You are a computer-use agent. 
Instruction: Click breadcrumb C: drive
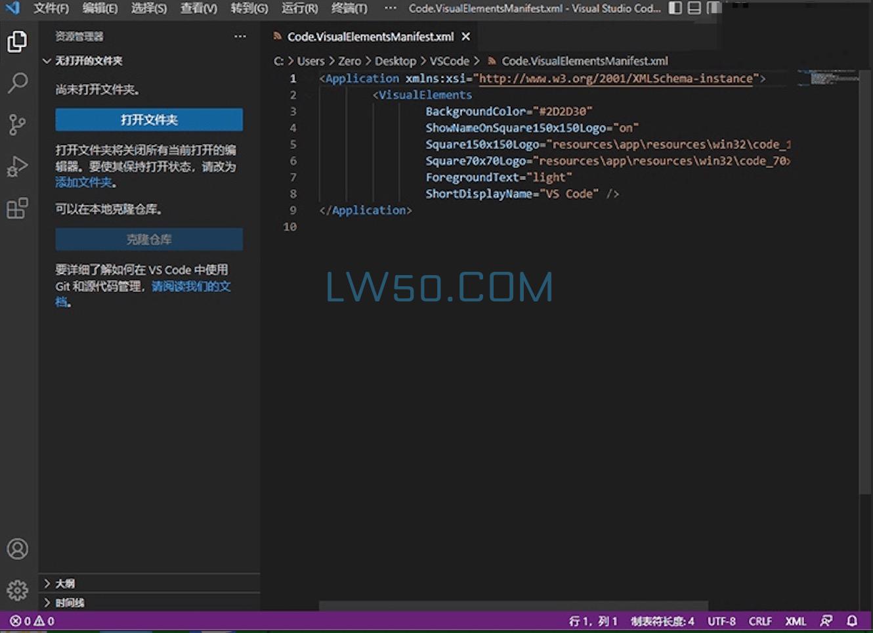[278, 61]
